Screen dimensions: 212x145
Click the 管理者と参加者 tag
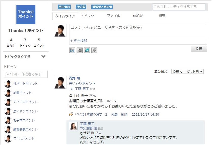click(x=102, y=7)
